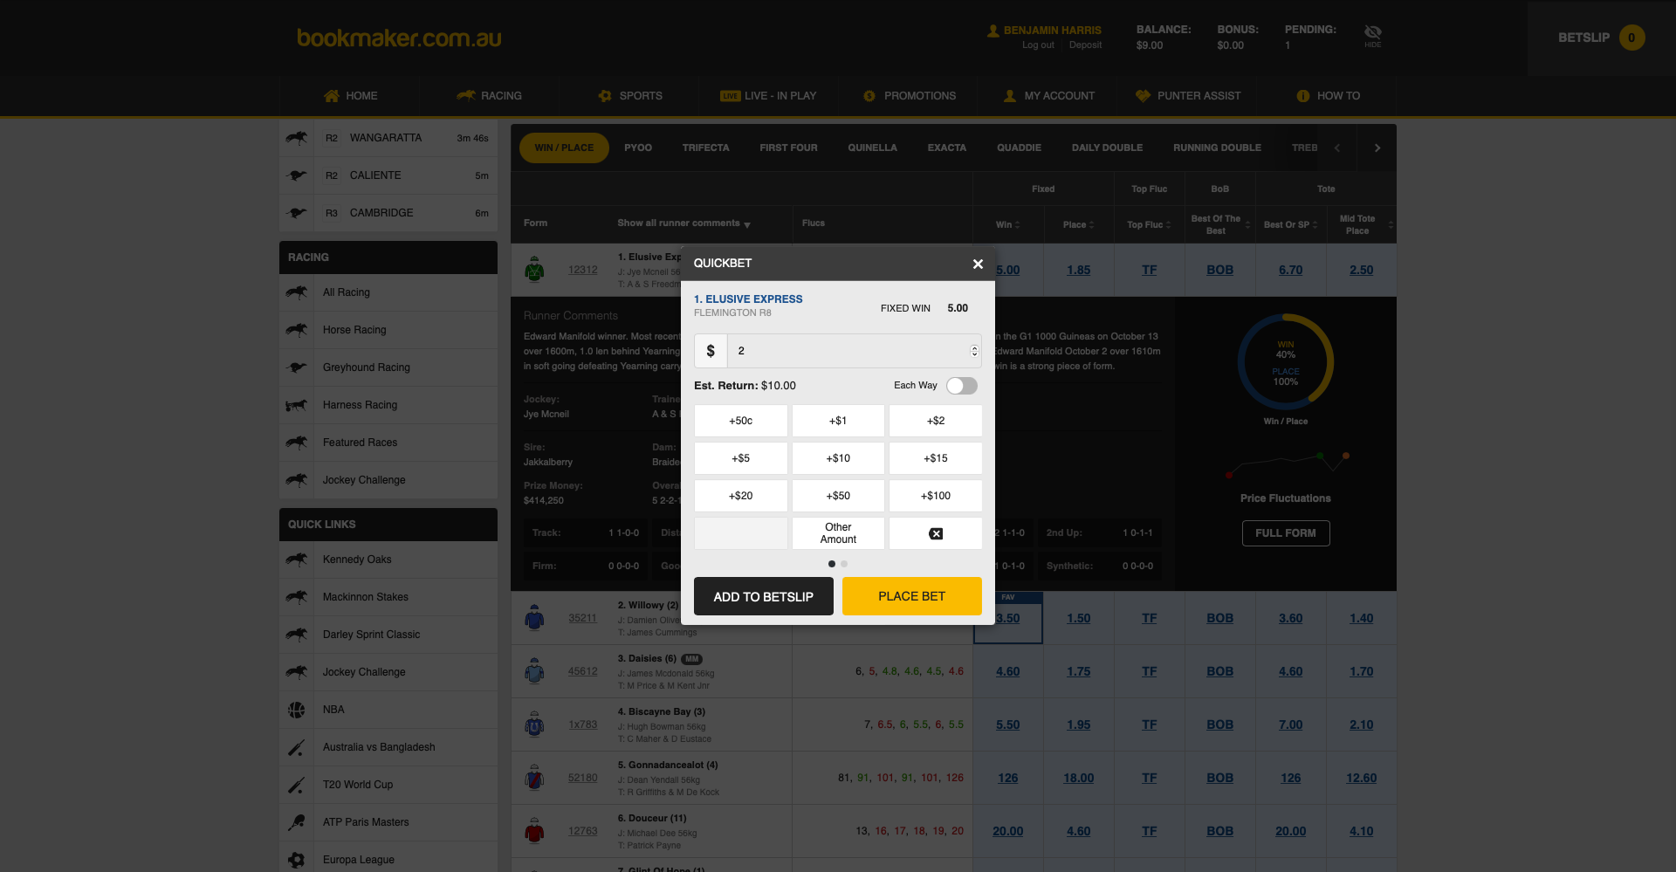
Task: Sort by Fixed Place column
Action: click(x=1078, y=224)
